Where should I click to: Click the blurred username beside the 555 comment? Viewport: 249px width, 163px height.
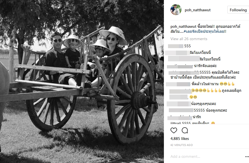(x=176, y=46)
